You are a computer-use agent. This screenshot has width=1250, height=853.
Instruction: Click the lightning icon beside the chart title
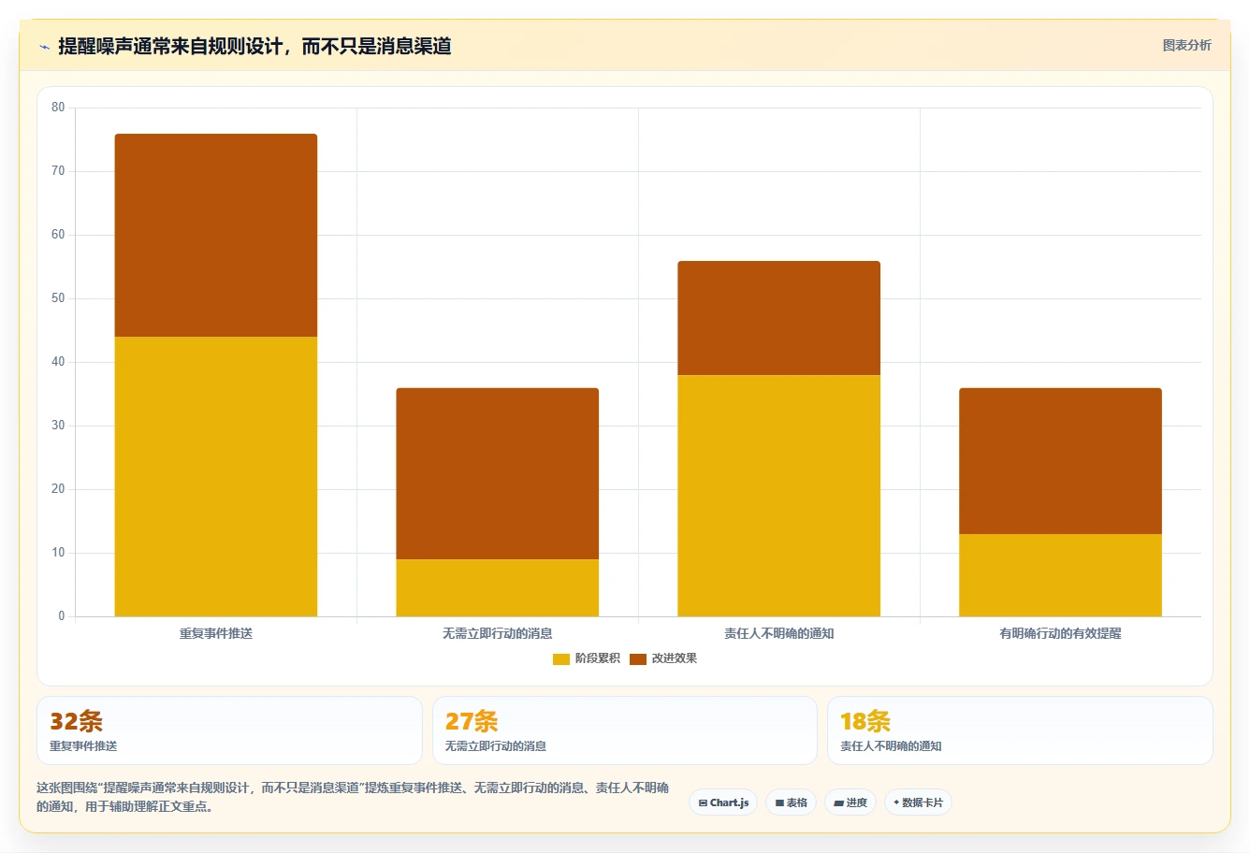[44, 47]
